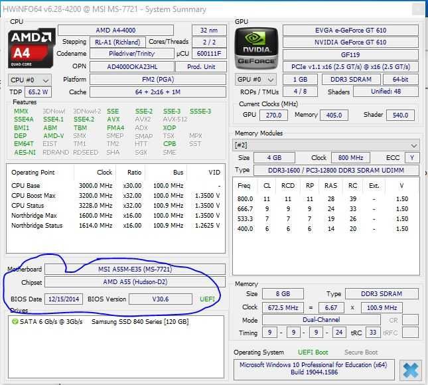This screenshot has height=385, width=428.
Task: Click the BIOS Version V30.6 field
Action: [161, 299]
